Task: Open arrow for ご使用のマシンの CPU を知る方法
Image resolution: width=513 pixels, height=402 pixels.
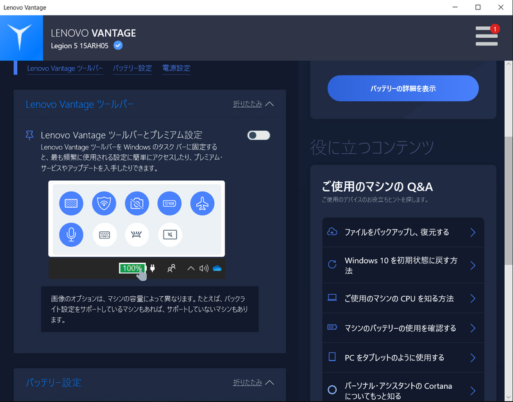Action: tap(473, 298)
